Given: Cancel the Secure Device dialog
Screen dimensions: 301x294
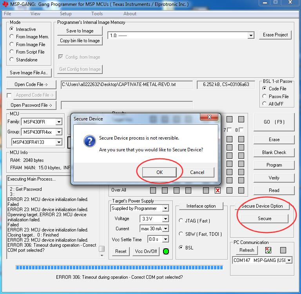Looking at the screenshot, I should pyautogui.click(x=197, y=172).
